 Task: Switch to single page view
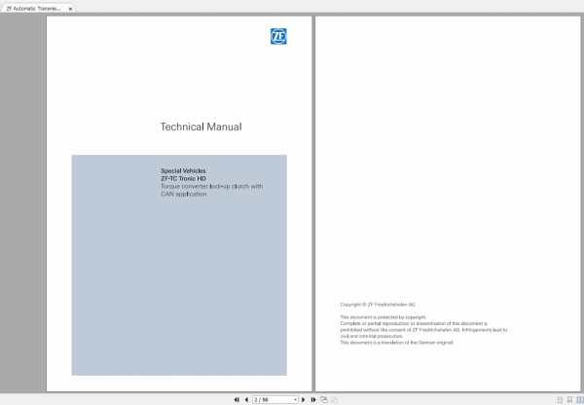pos(560,400)
